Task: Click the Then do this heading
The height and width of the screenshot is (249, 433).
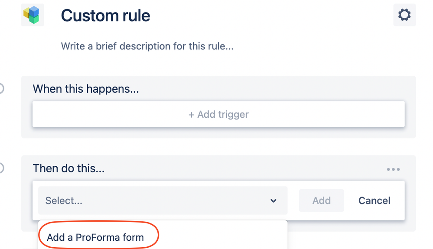Action: click(x=69, y=168)
